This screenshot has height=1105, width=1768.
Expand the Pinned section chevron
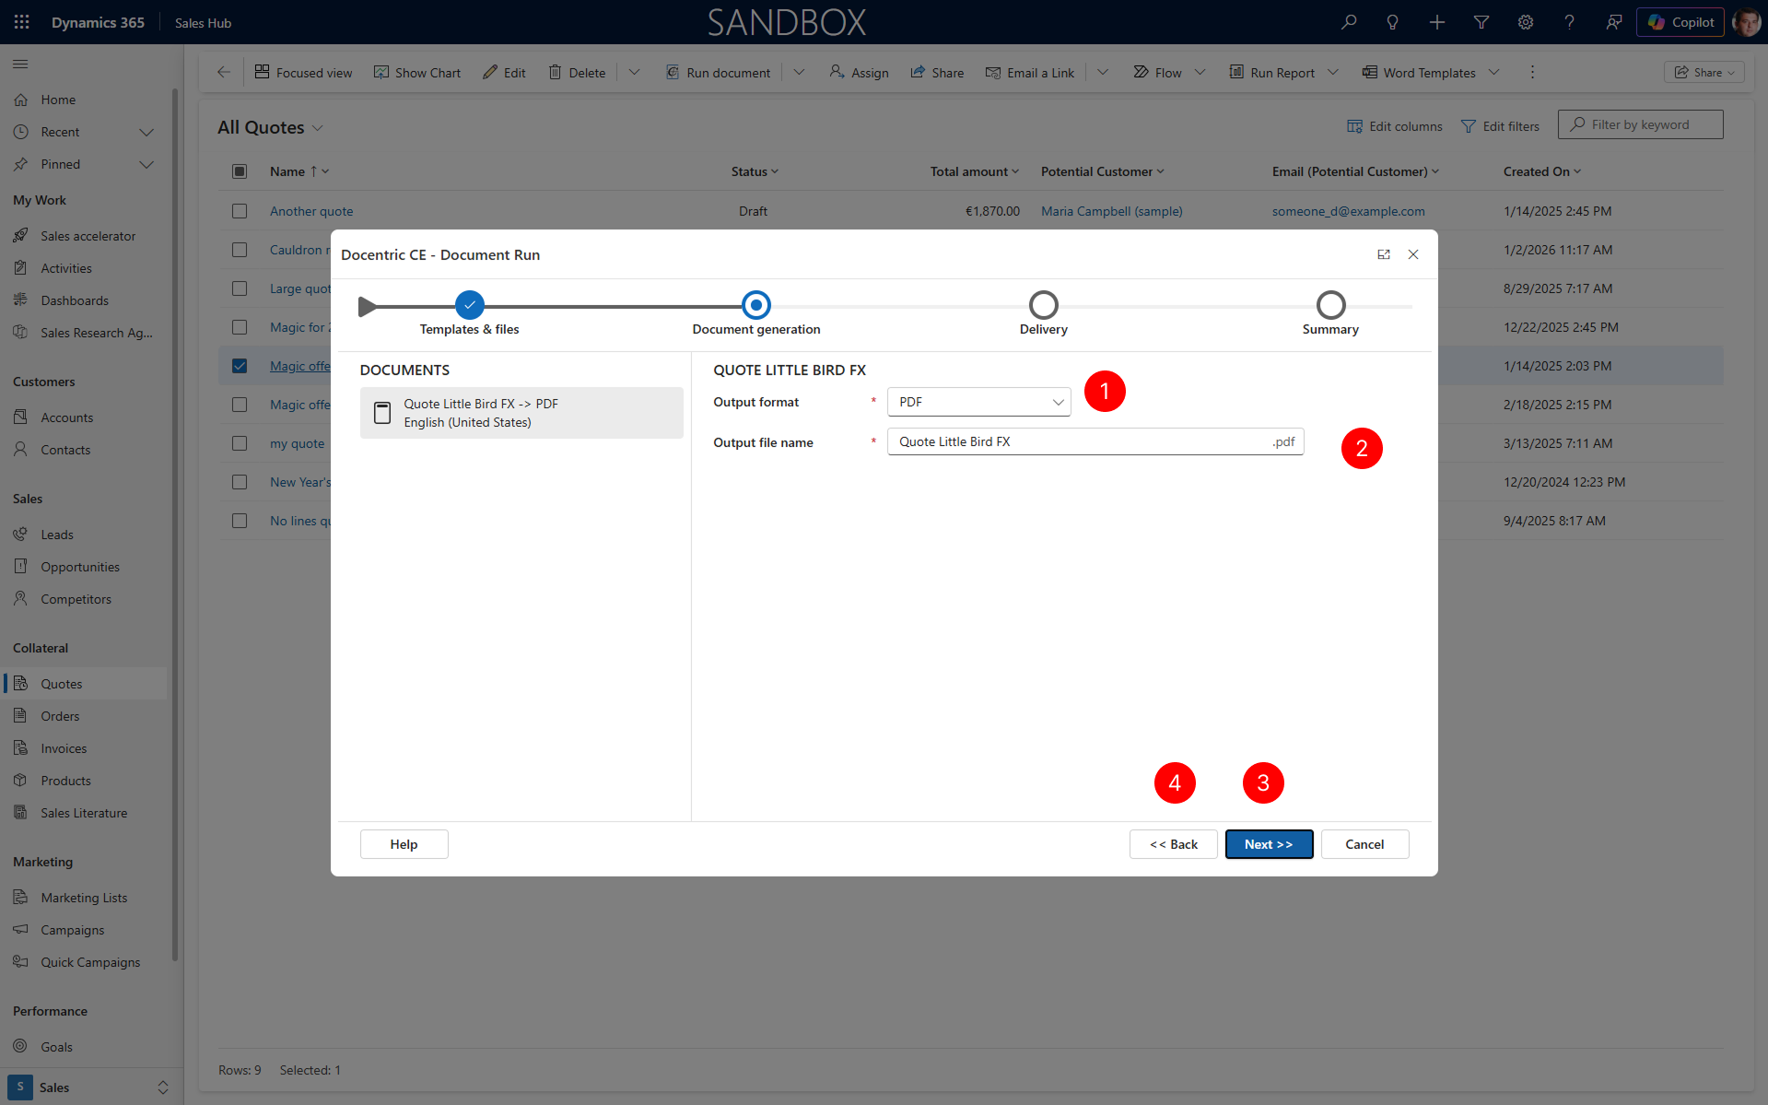pyautogui.click(x=146, y=165)
